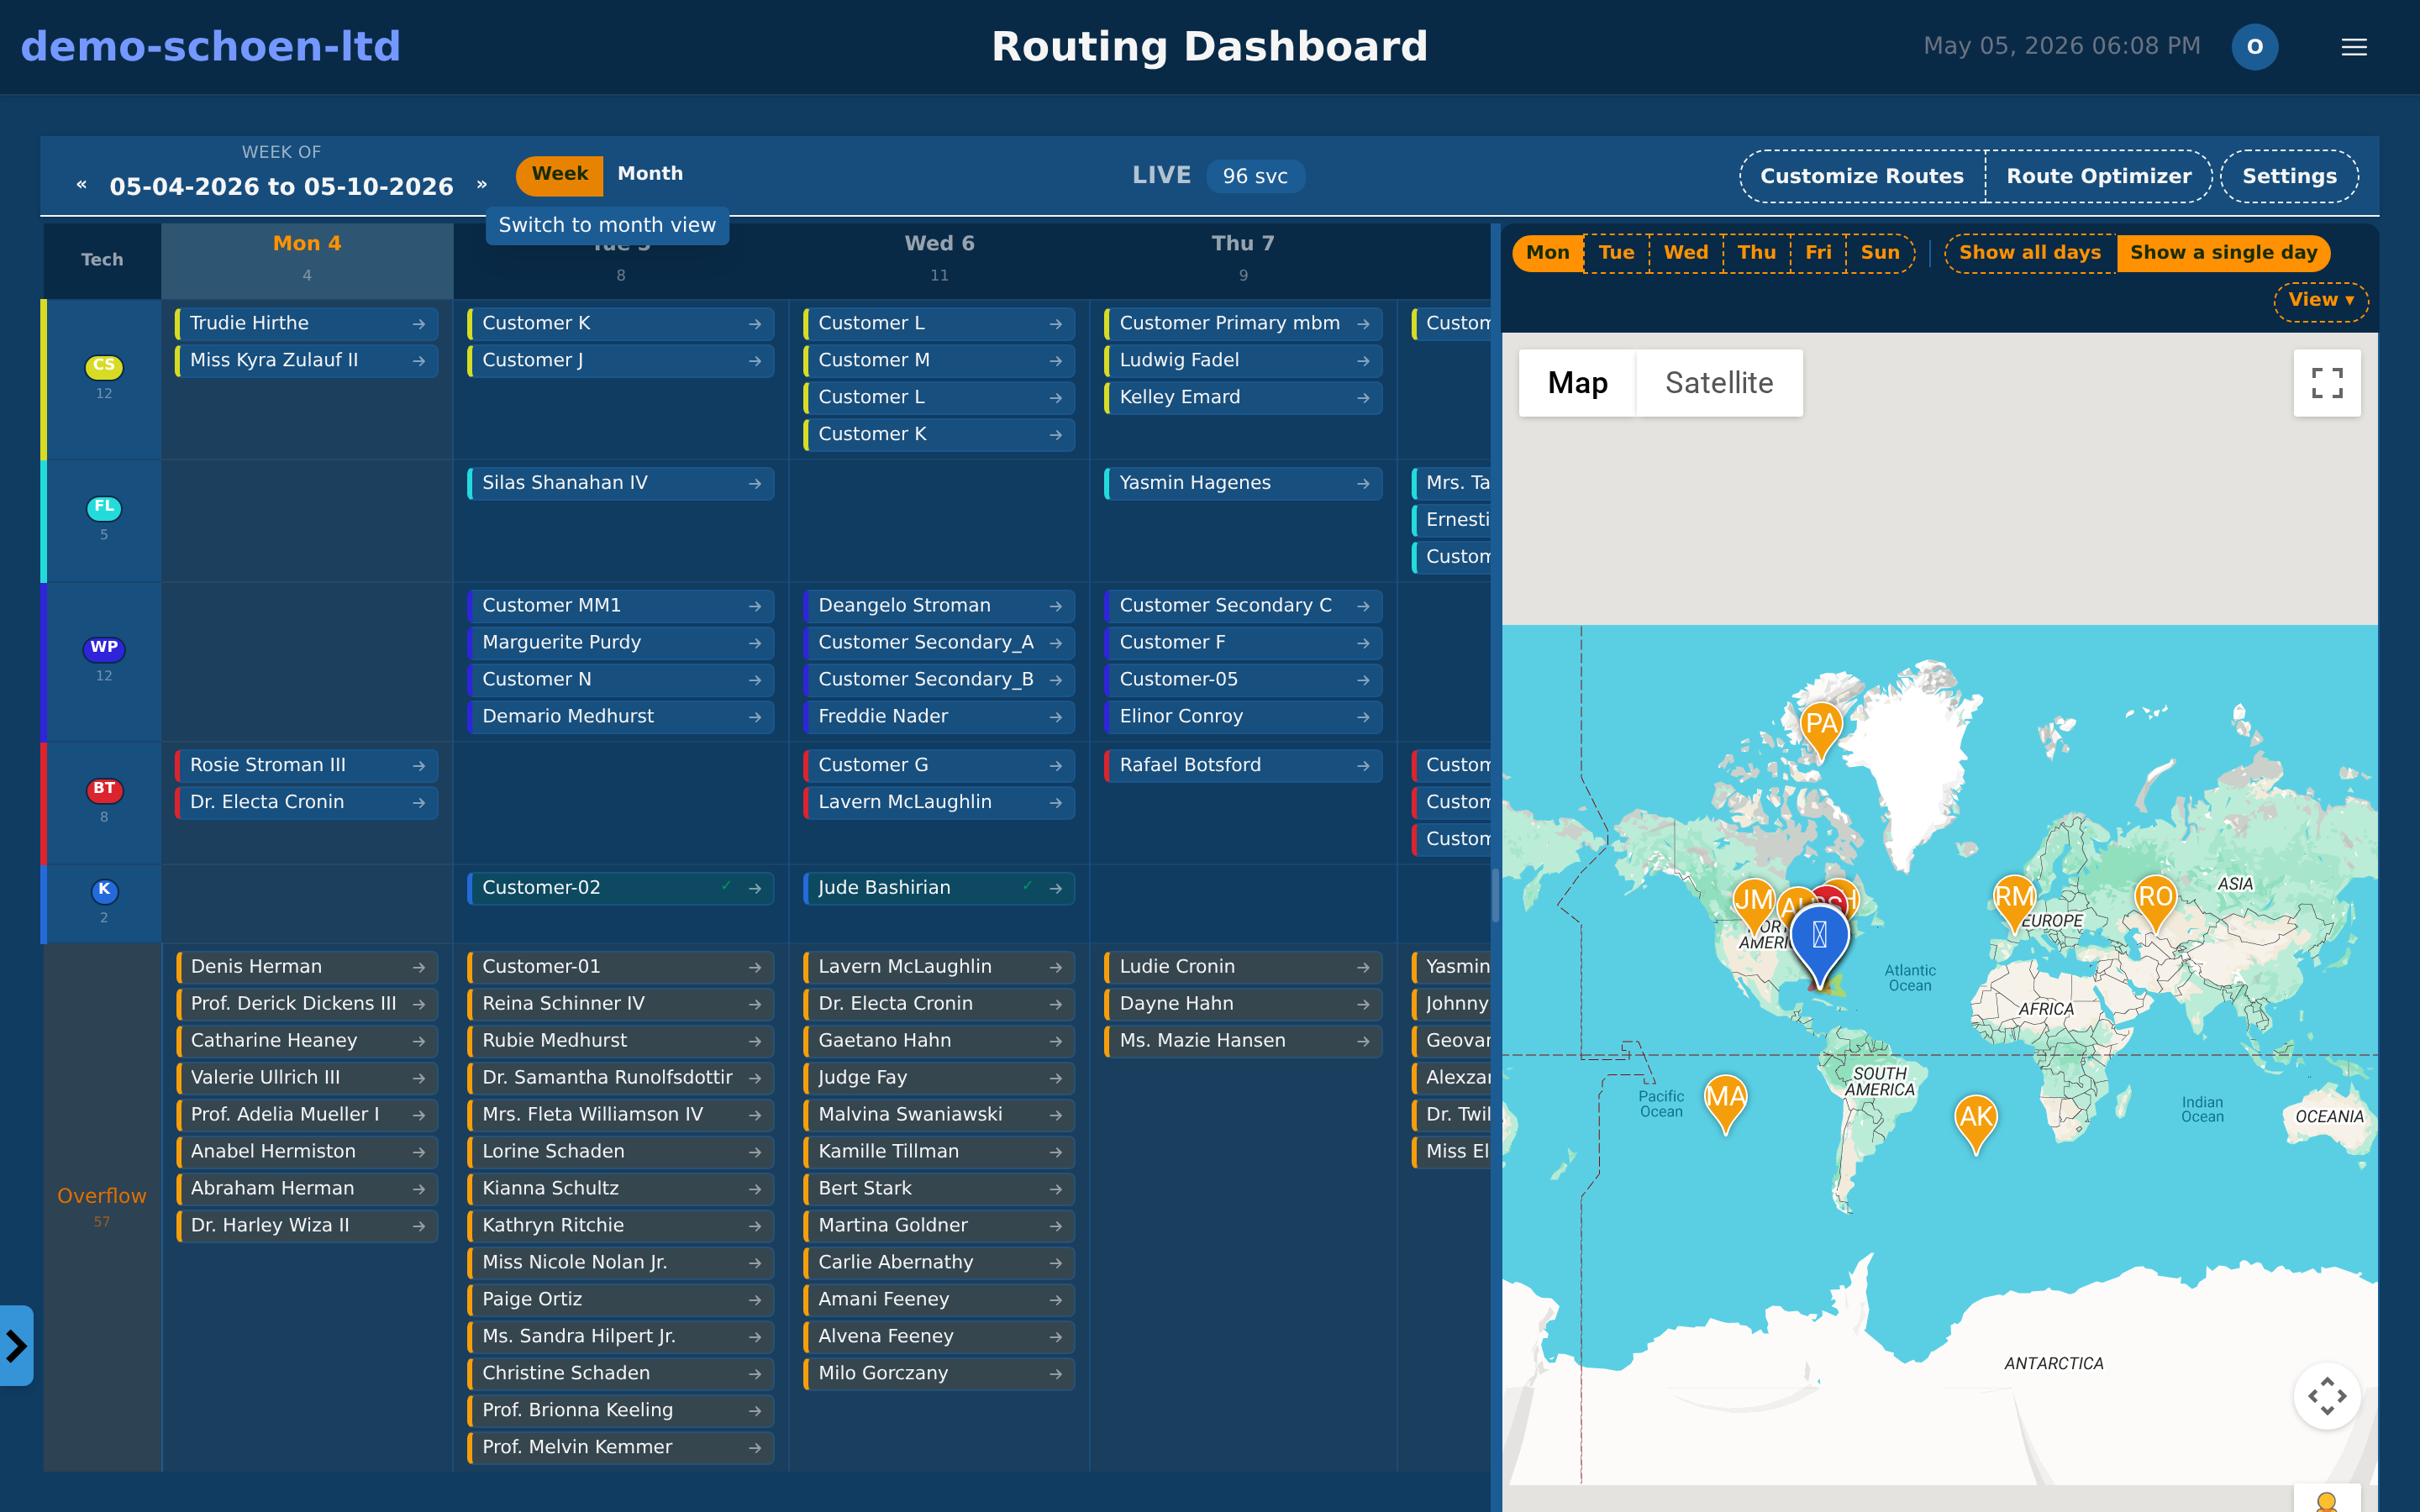
Task: Select the WP technician badge
Action: point(104,648)
